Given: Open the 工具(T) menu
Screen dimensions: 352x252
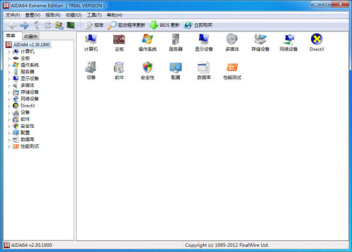Looking at the screenshot, I should [x=94, y=15].
